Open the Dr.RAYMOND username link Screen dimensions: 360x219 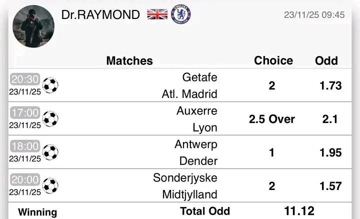coord(100,15)
